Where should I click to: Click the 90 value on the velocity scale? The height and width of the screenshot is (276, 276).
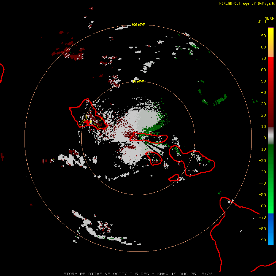pos(263,36)
